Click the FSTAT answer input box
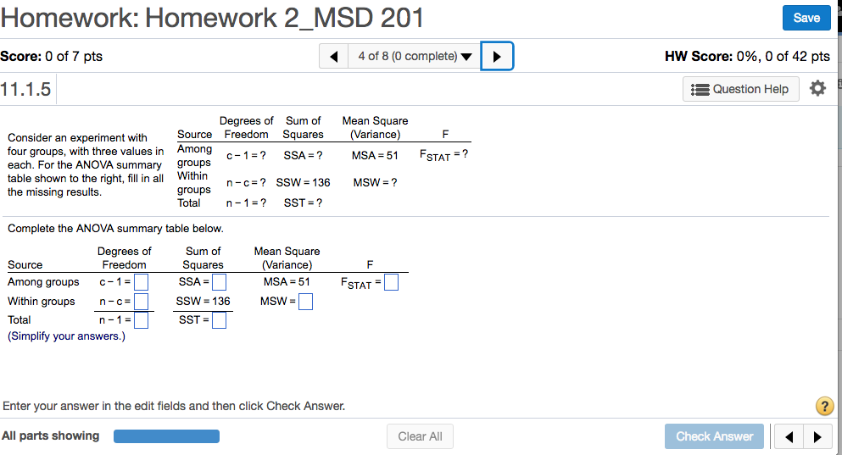 pyautogui.click(x=391, y=283)
